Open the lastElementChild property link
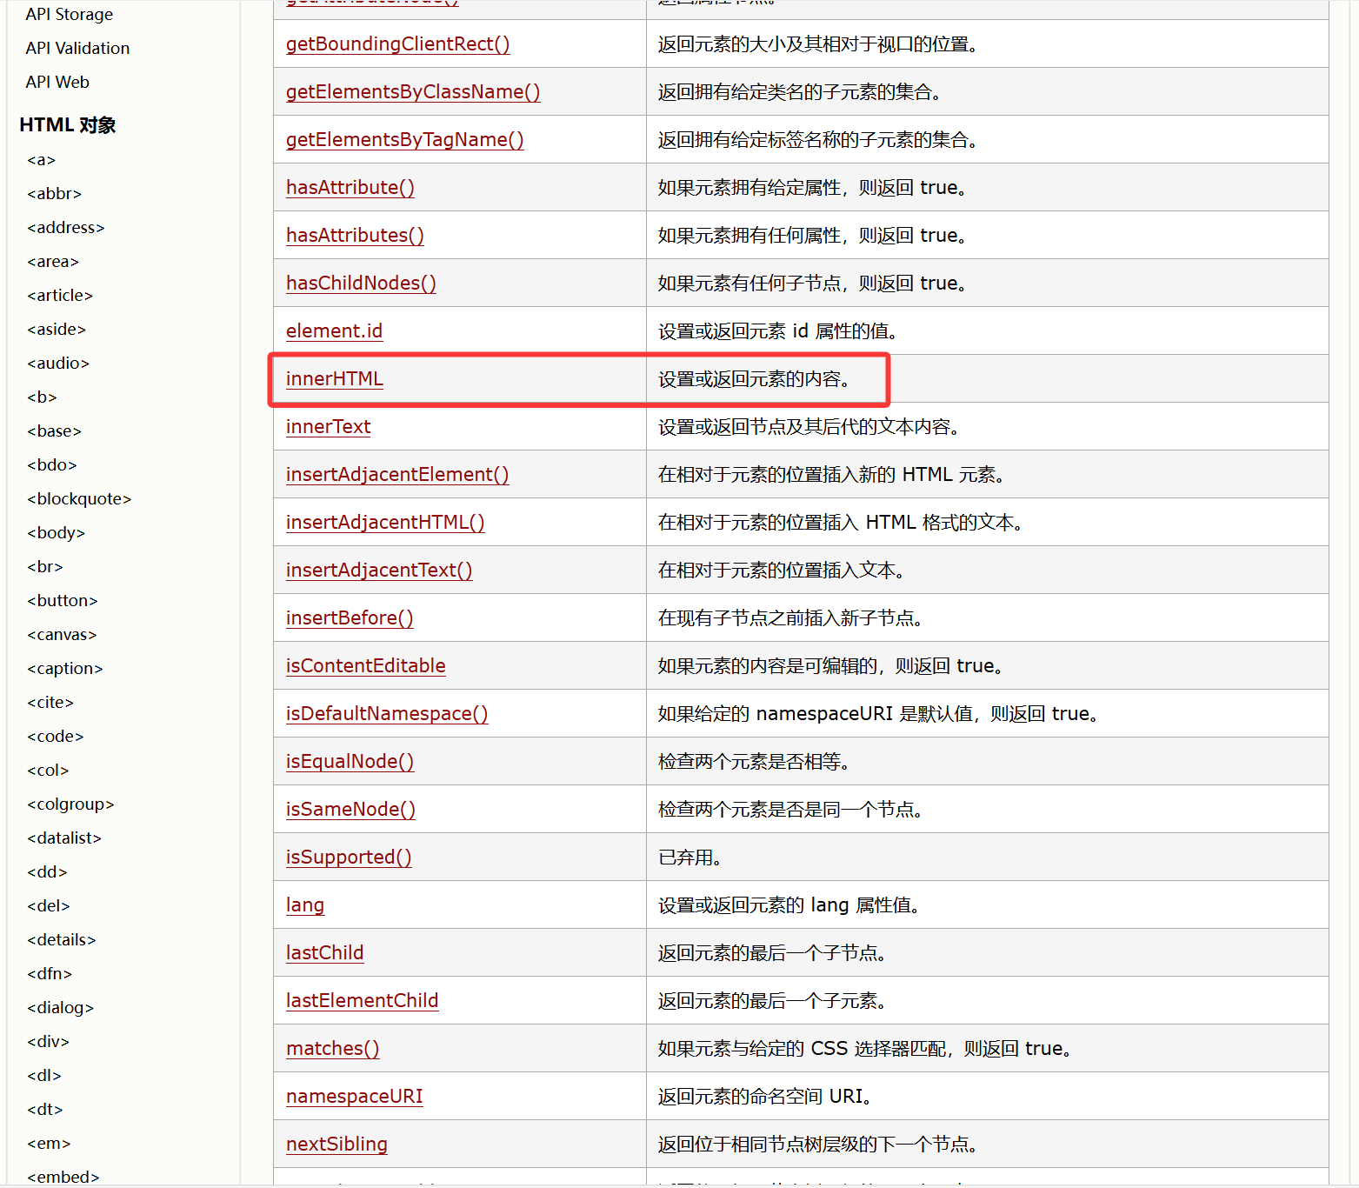The height and width of the screenshot is (1188, 1359). [362, 1000]
